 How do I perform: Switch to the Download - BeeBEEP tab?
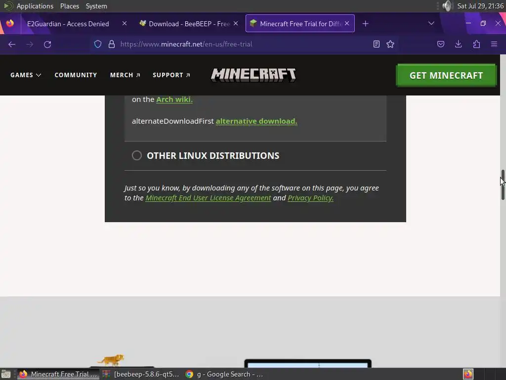click(189, 24)
